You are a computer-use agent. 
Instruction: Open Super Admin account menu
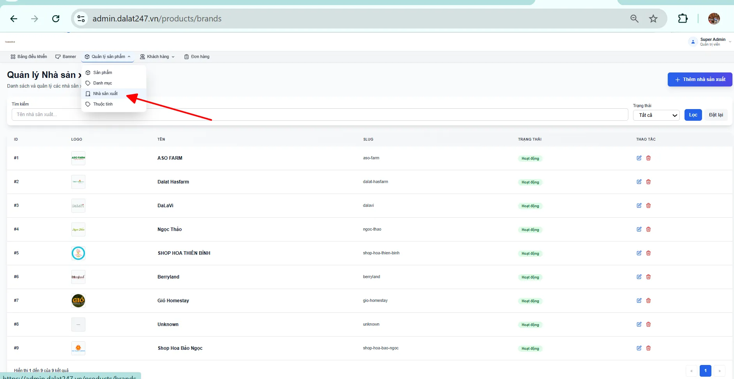(x=710, y=41)
